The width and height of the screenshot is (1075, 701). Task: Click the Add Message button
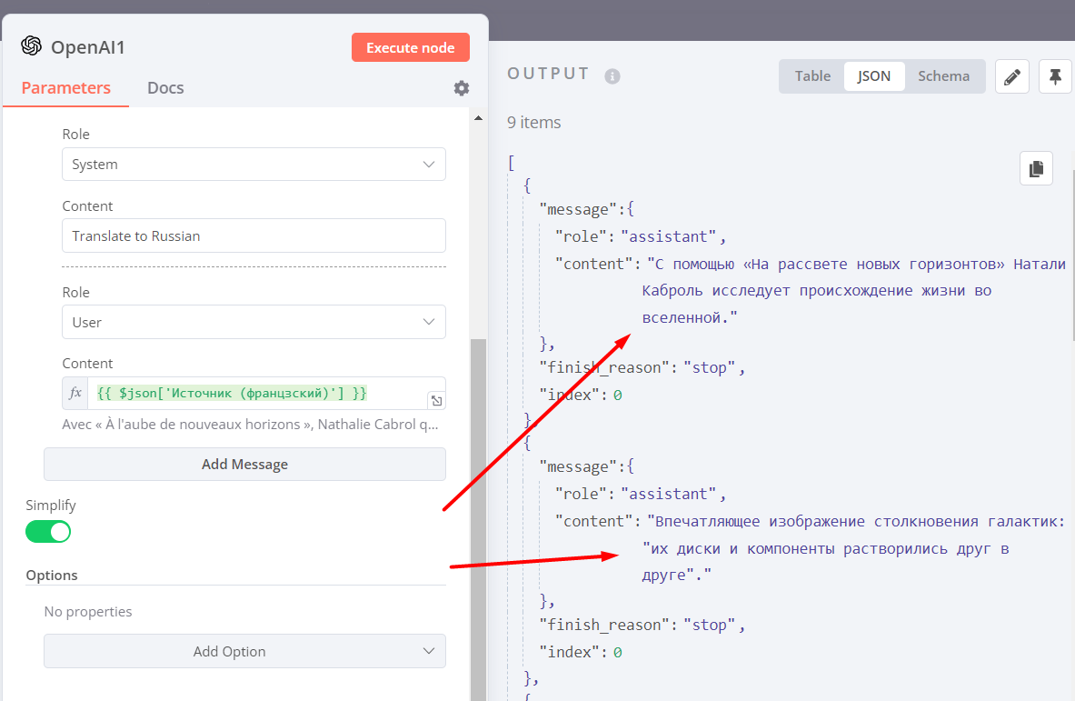244,464
